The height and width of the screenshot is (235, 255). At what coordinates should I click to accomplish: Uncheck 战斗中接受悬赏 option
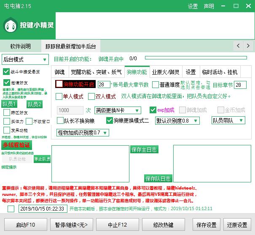pos(6,72)
